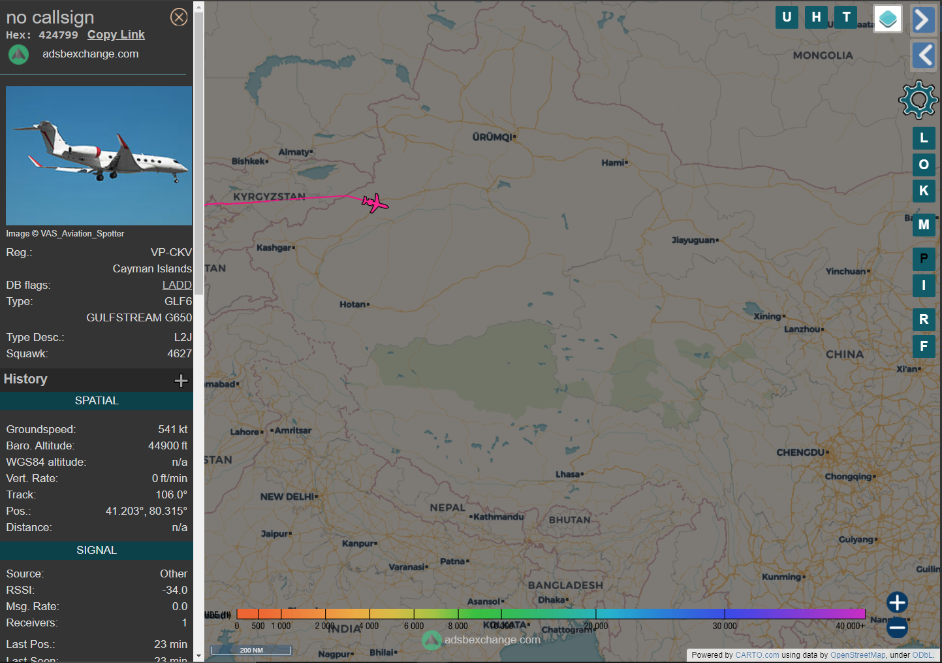The image size is (942, 663).
Task: Open the LADD database flag link
Action: [x=177, y=285]
